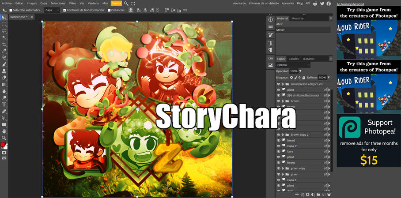Click the orange Cuenta button
401x198 pixels.
coord(116,3)
